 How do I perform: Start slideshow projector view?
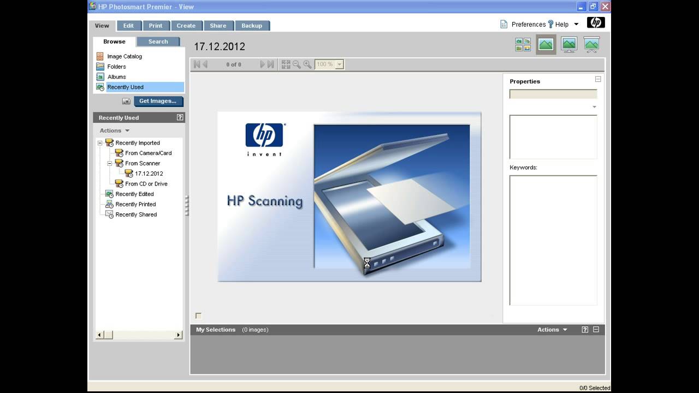tap(591, 45)
